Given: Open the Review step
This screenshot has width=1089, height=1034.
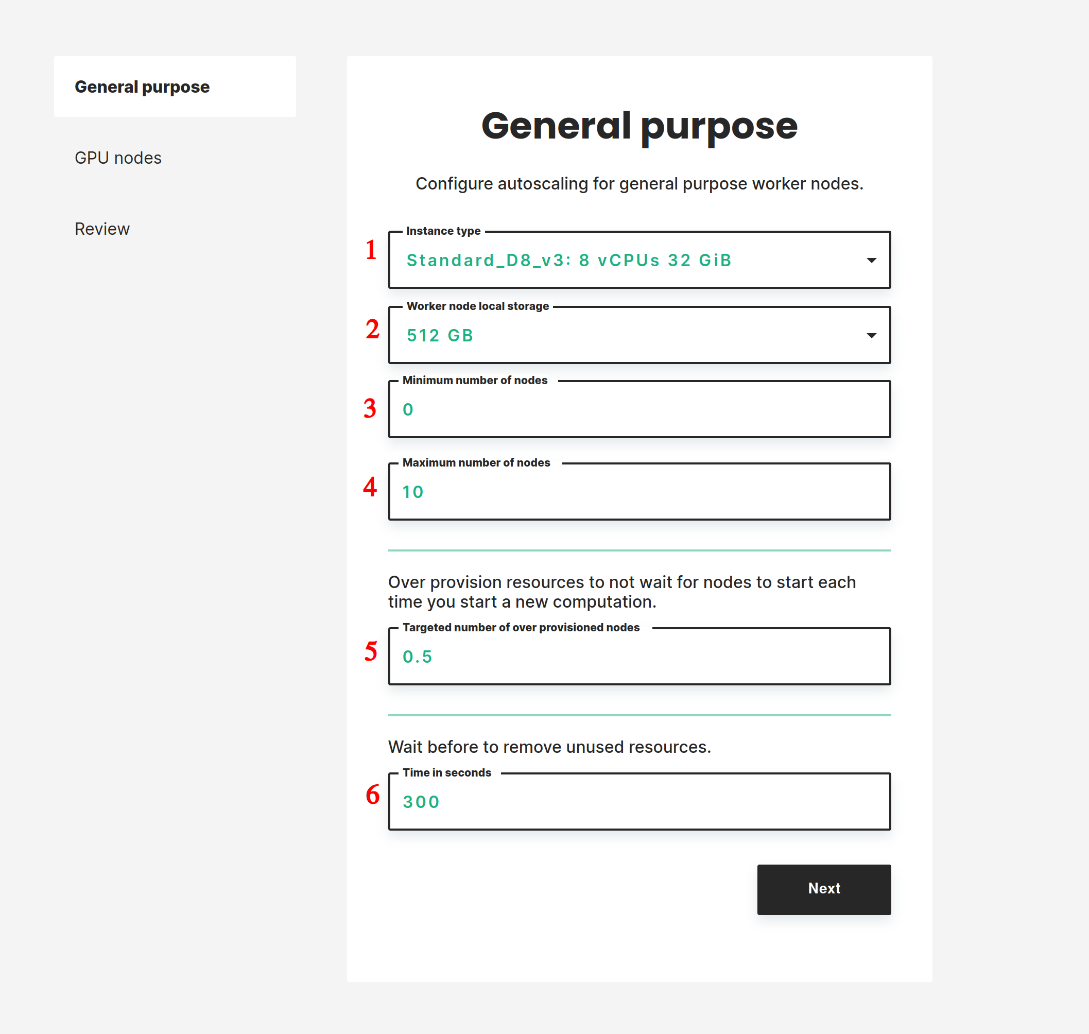Looking at the screenshot, I should [102, 229].
